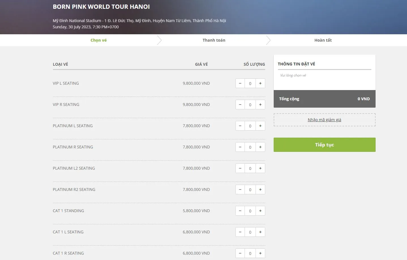Click PLATINUM L SEATING price 7,800,000 VND
This screenshot has width=407, height=260.
pyautogui.click(x=196, y=126)
